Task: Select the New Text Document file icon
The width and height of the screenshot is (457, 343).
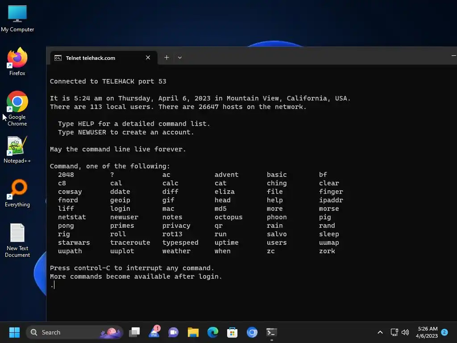Action: [x=17, y=240]
